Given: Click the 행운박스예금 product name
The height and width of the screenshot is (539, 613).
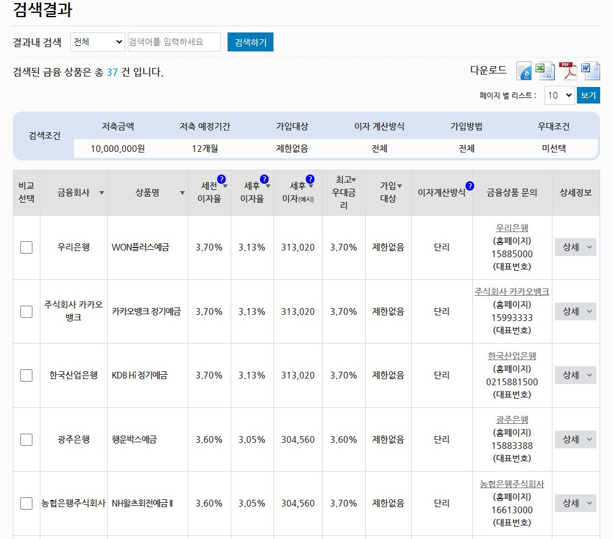Looking at the screenshot, I should pyautogui.click(x=134, y=440).
